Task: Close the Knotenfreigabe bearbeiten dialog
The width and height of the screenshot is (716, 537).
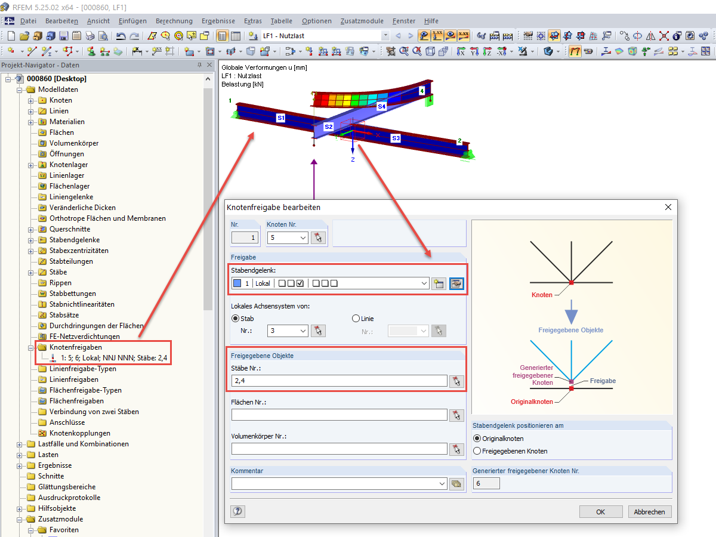Action: (668, 207)
